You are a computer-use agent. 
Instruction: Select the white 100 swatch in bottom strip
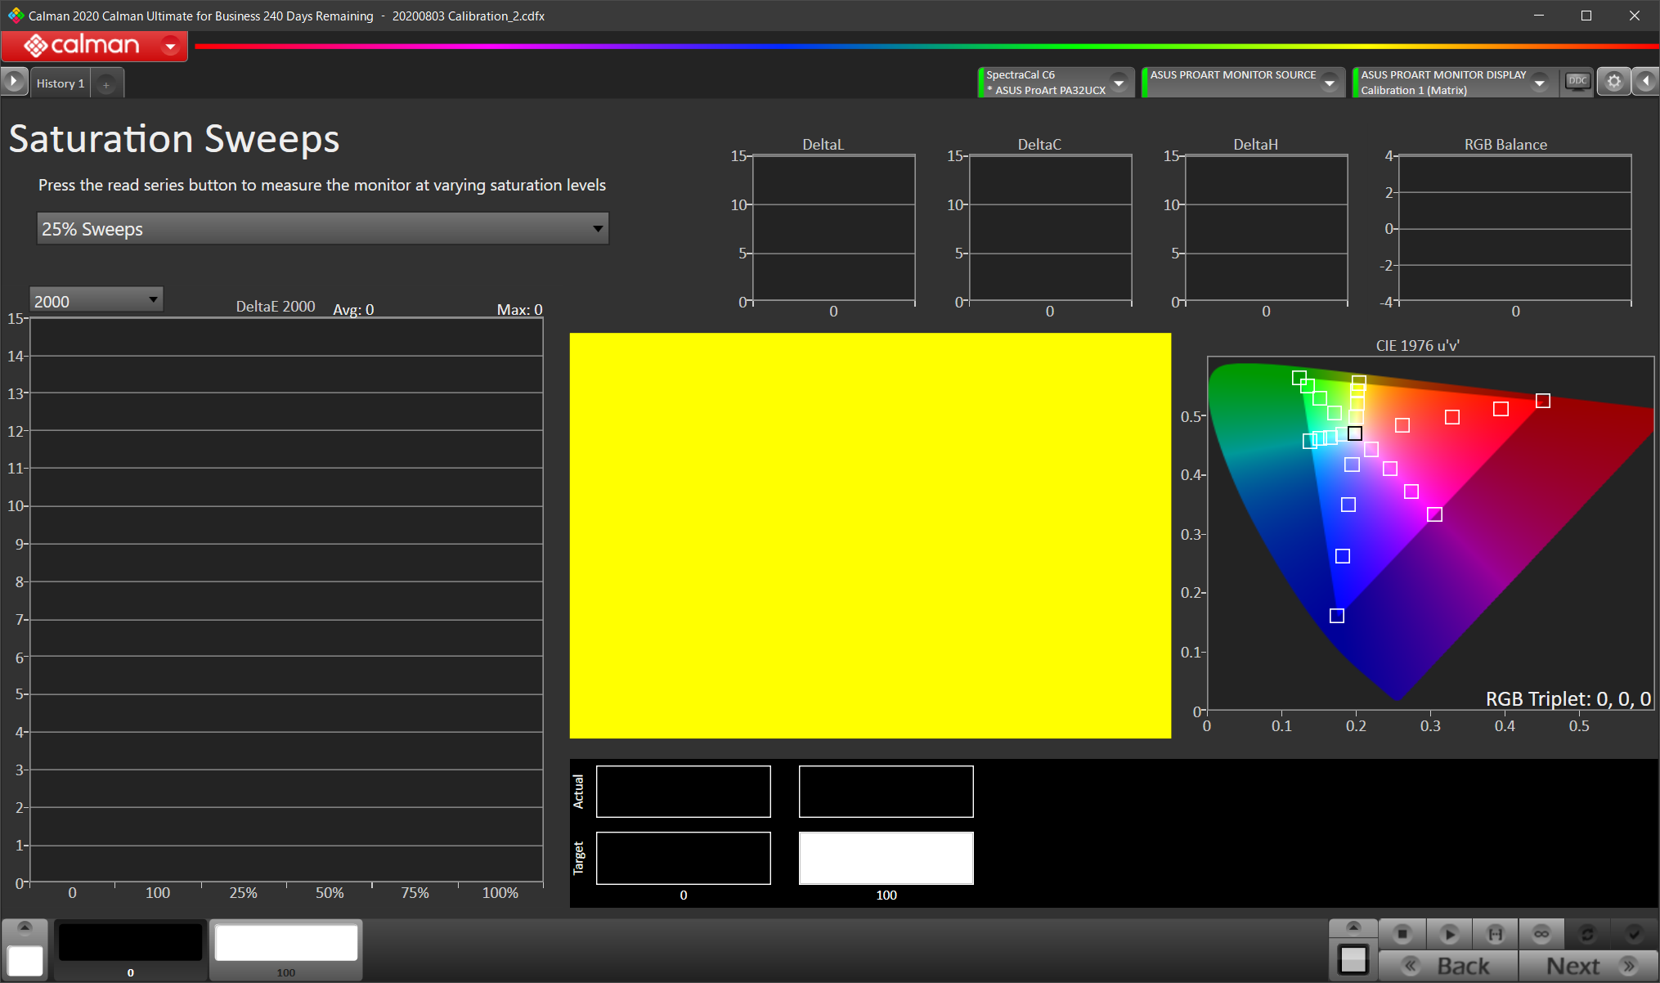[286, 949]
